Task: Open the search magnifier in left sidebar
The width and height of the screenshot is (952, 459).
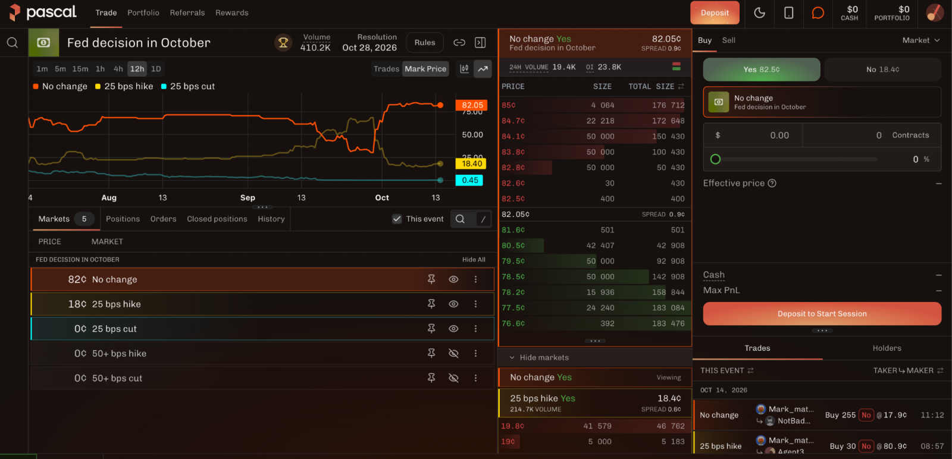Action: coord(12,43)
